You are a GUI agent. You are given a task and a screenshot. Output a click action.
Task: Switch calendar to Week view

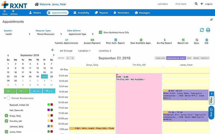point(196,58)
